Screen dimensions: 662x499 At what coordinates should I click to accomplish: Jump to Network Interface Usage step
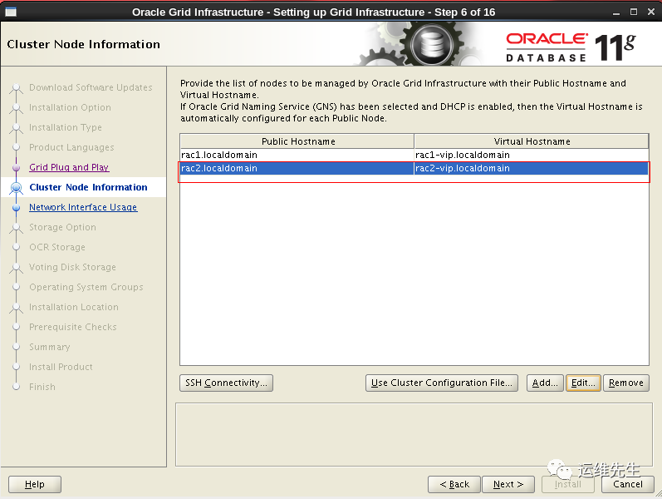(x=83, y=207)
